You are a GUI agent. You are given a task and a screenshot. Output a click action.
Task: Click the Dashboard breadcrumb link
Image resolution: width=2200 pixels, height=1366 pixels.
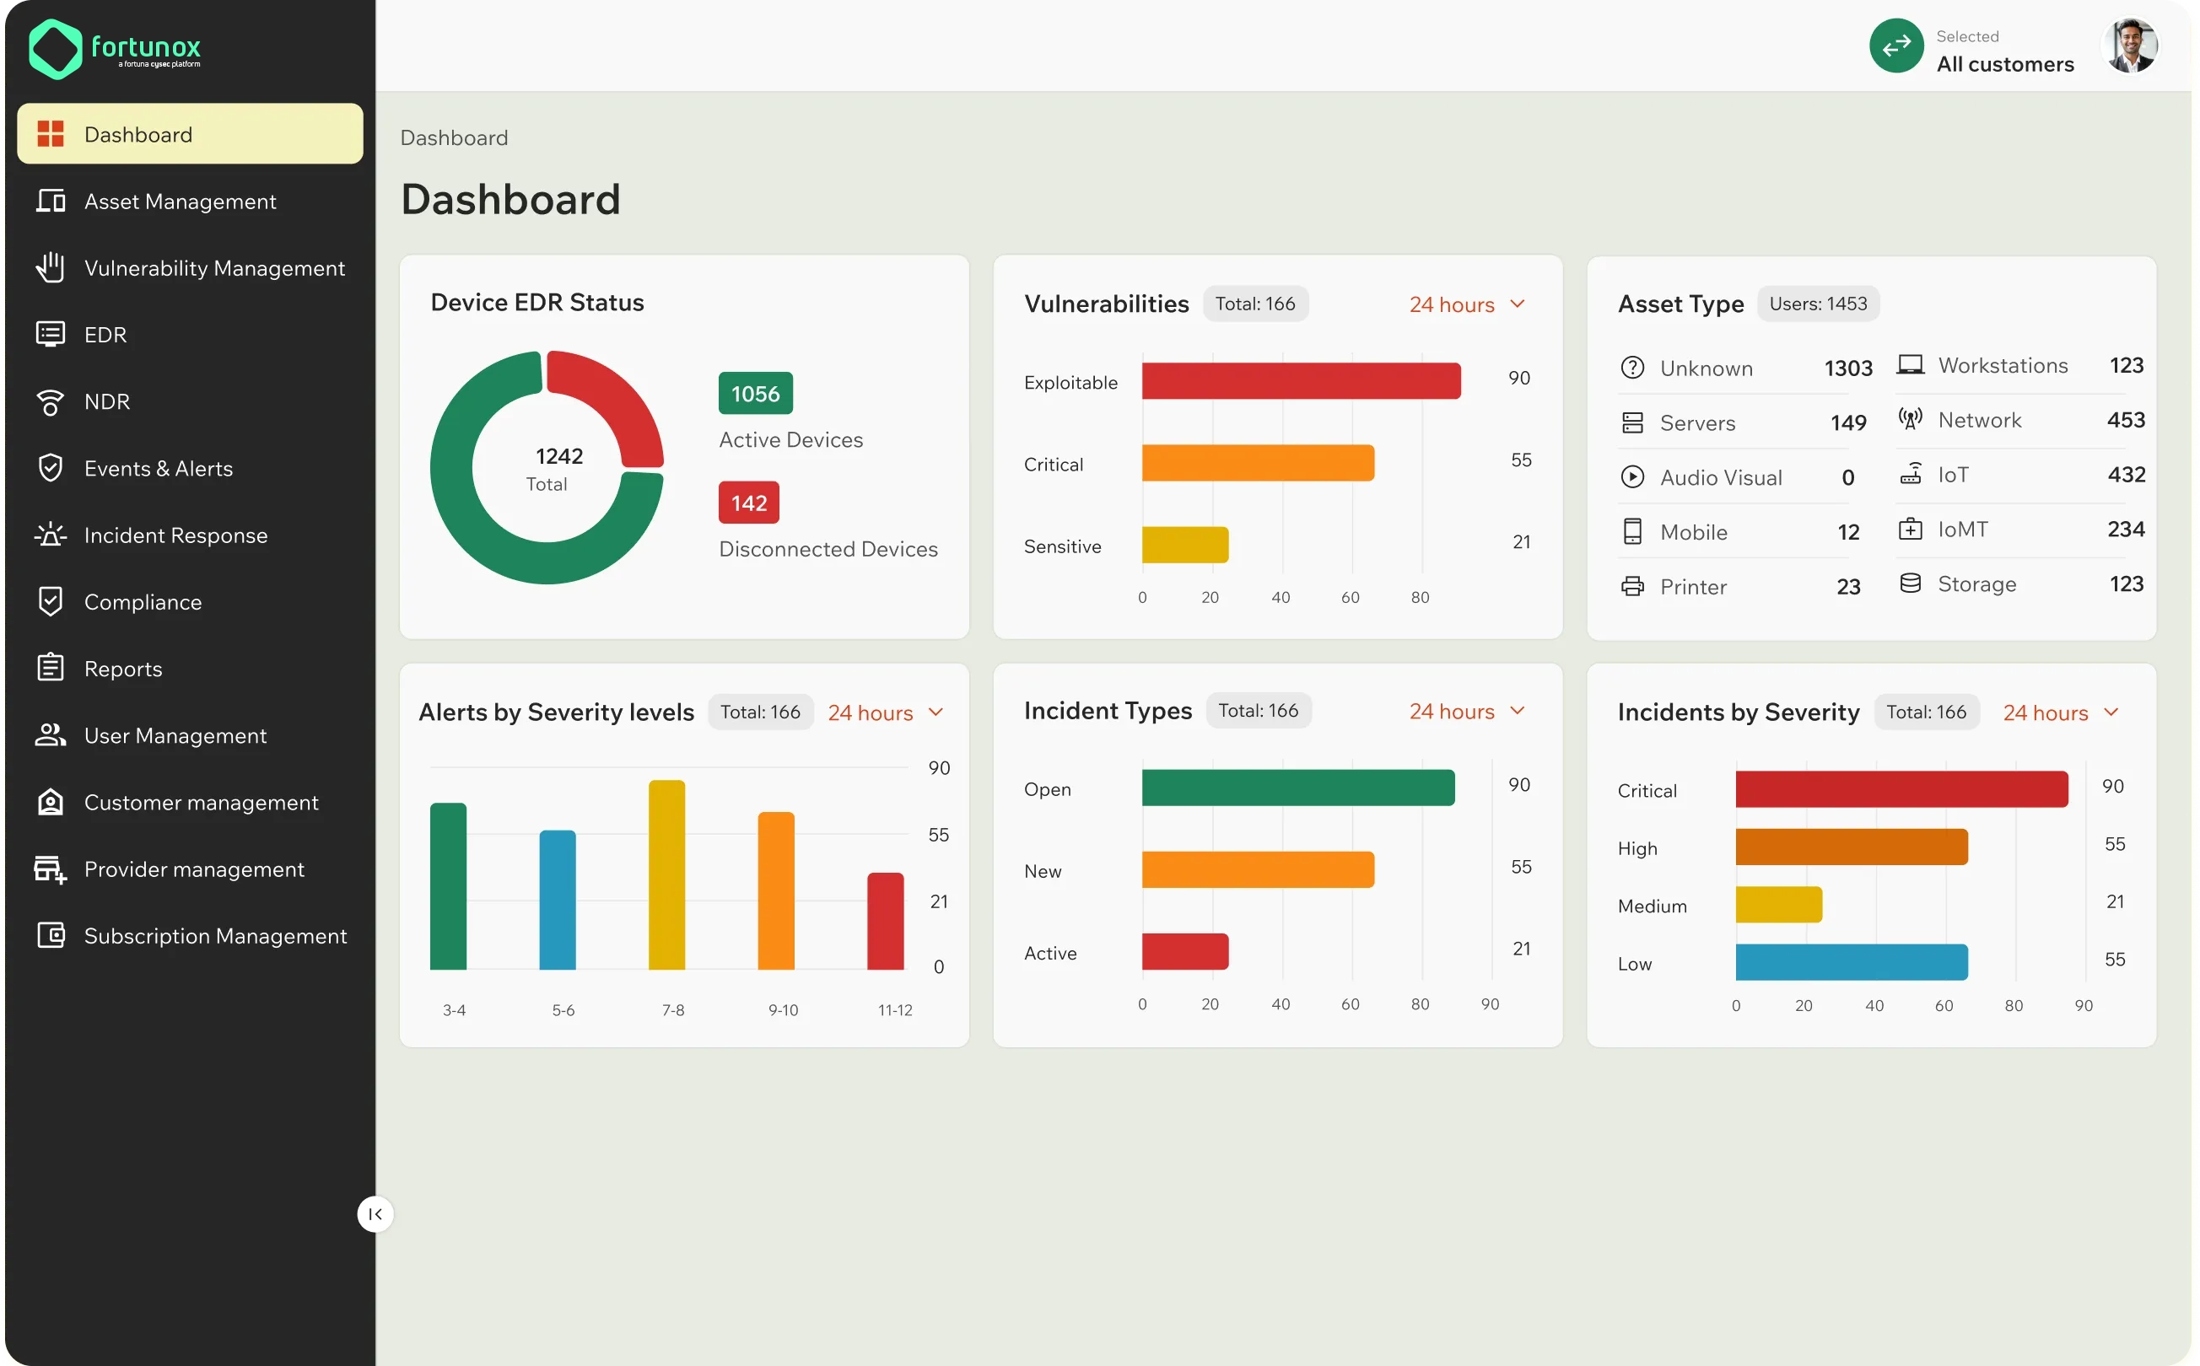[455, 138]
